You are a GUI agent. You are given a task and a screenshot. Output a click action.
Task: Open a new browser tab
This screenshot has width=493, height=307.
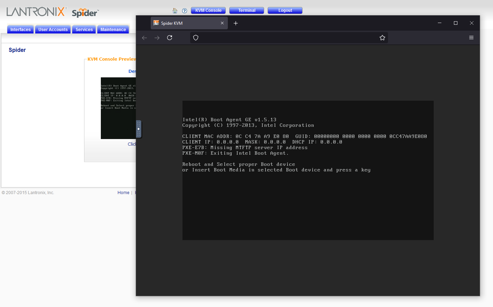coord(236,23)
